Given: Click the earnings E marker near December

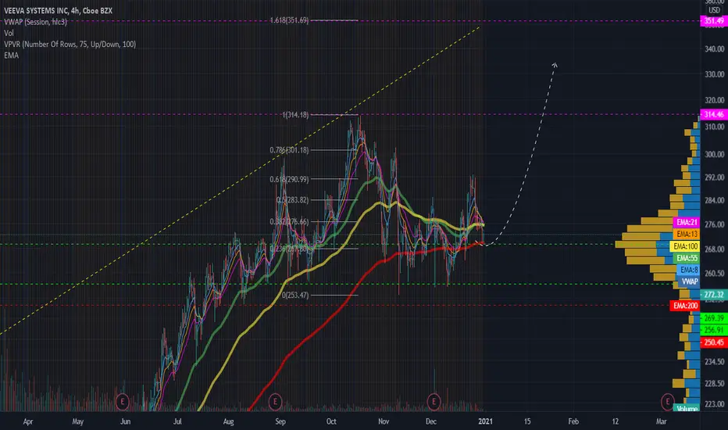Looking at the screenshot, I should [x=434, y=401].
